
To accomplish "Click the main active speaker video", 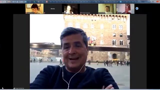I will (80, 51).
